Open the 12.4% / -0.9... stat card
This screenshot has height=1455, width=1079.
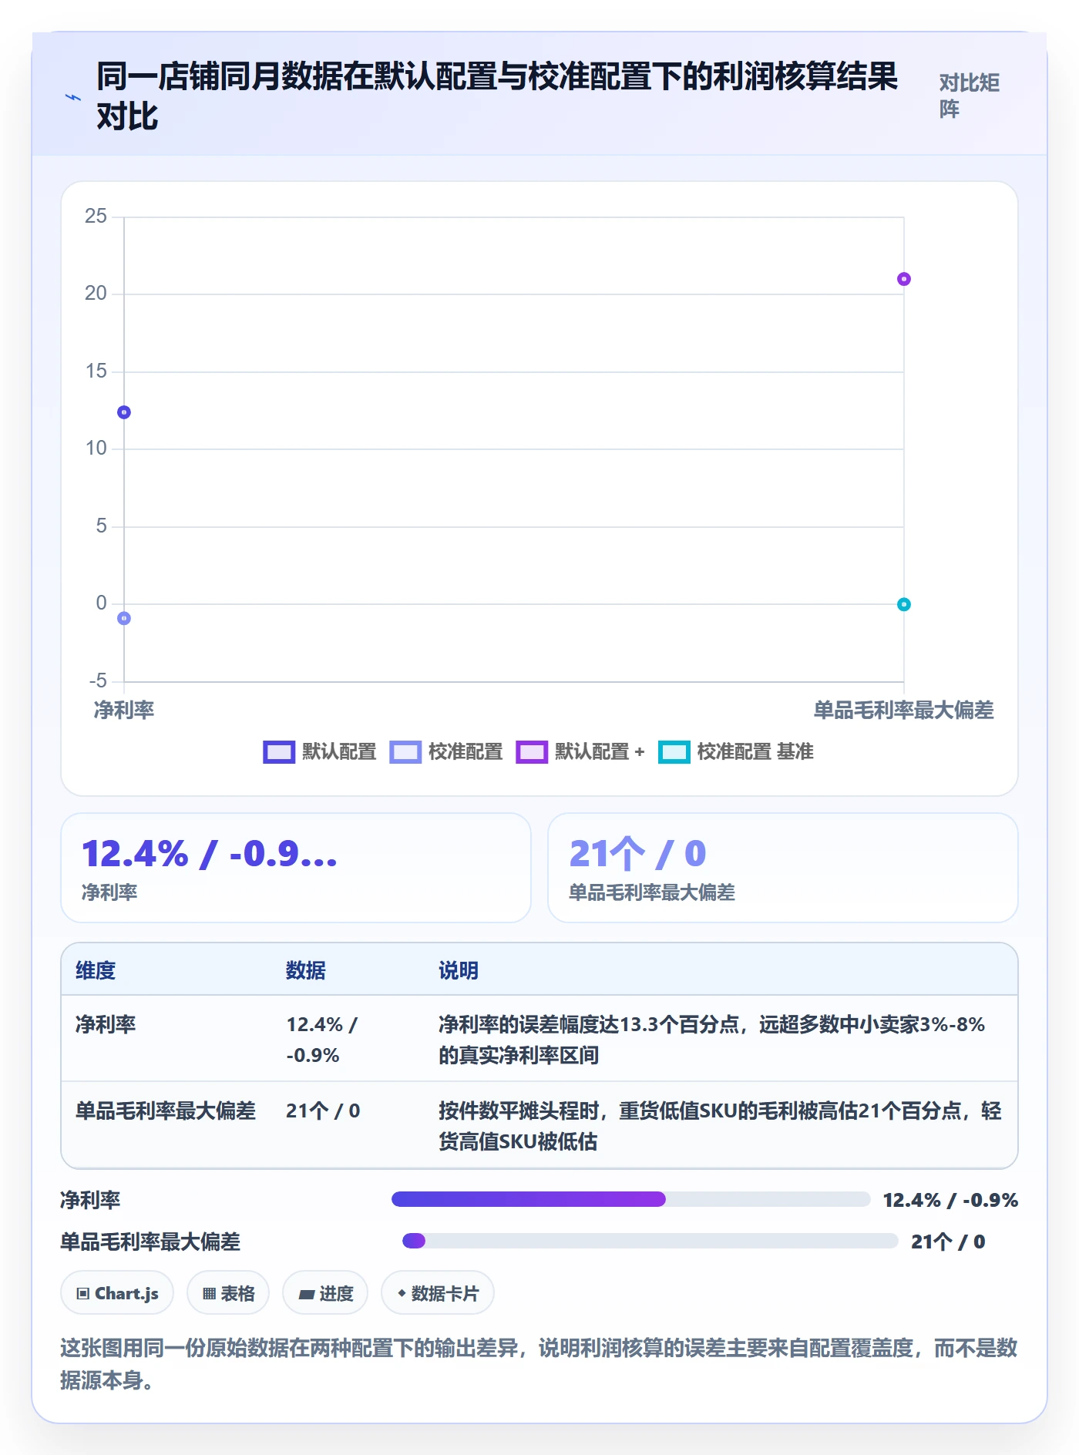pos(296,868)
